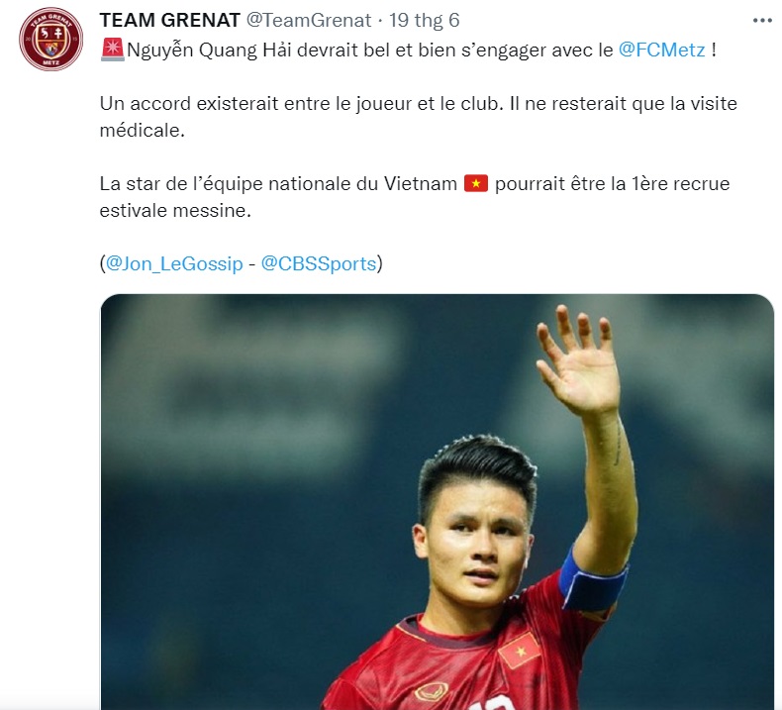
Task: Click the red siren emoji in the tweet
Action: pos(113,50)
